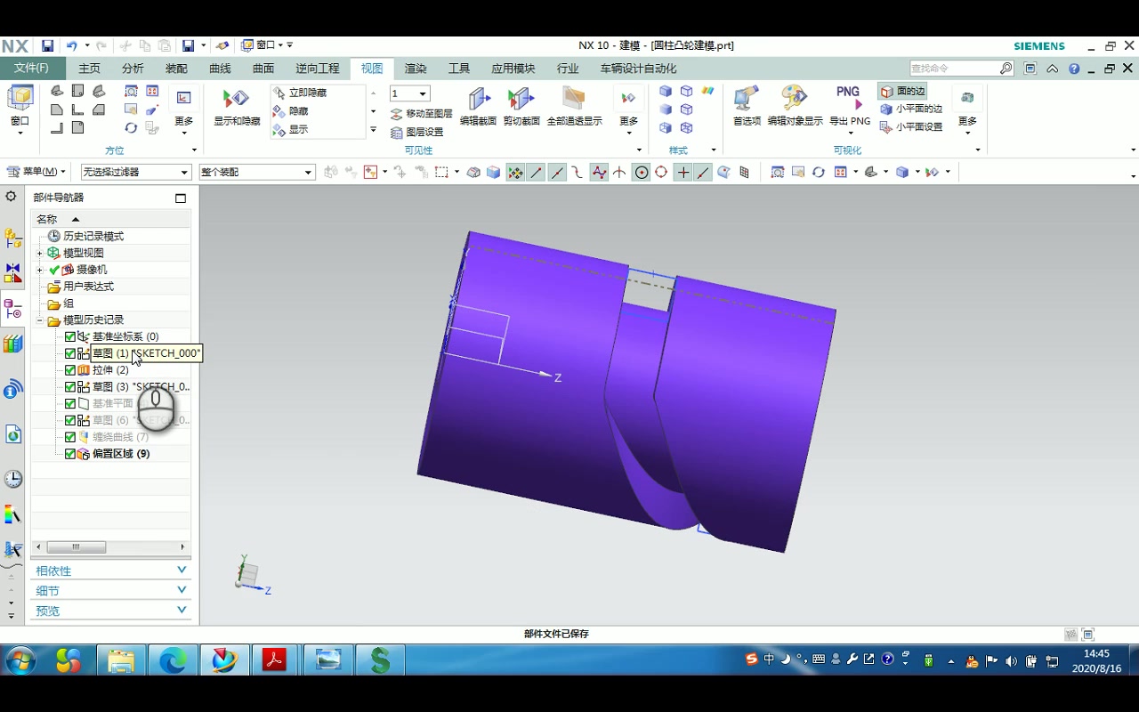Viewport: 1139px width, 712px height.
Task: Open the work layer number dropdown
Action: [424, 93]
